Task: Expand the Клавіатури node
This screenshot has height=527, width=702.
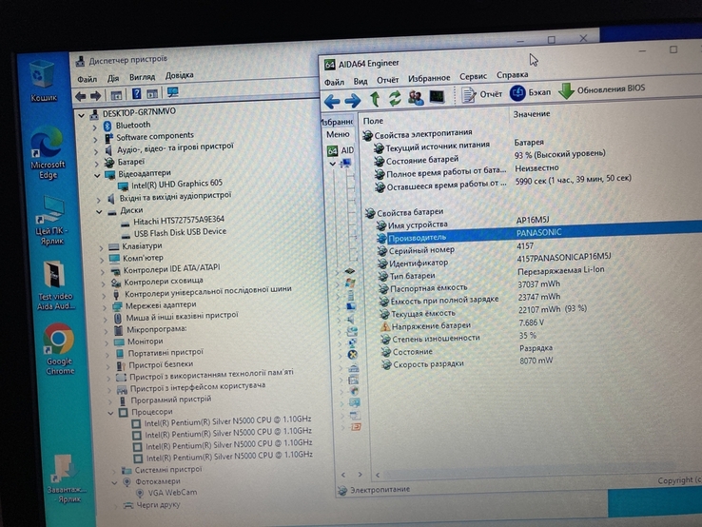Action: [x=101, y=247]
